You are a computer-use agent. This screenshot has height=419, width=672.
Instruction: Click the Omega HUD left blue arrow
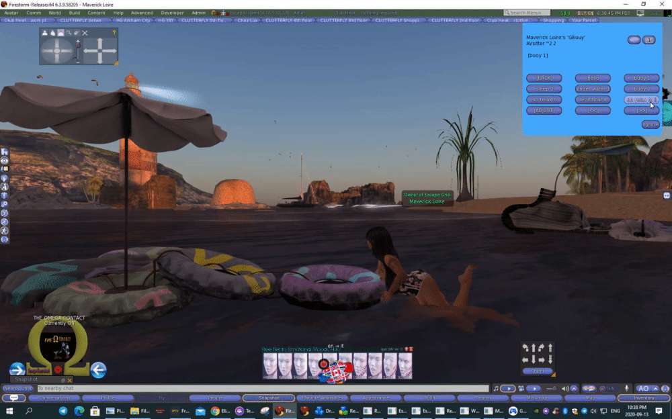pyautogui.click(x=98, y=369)
